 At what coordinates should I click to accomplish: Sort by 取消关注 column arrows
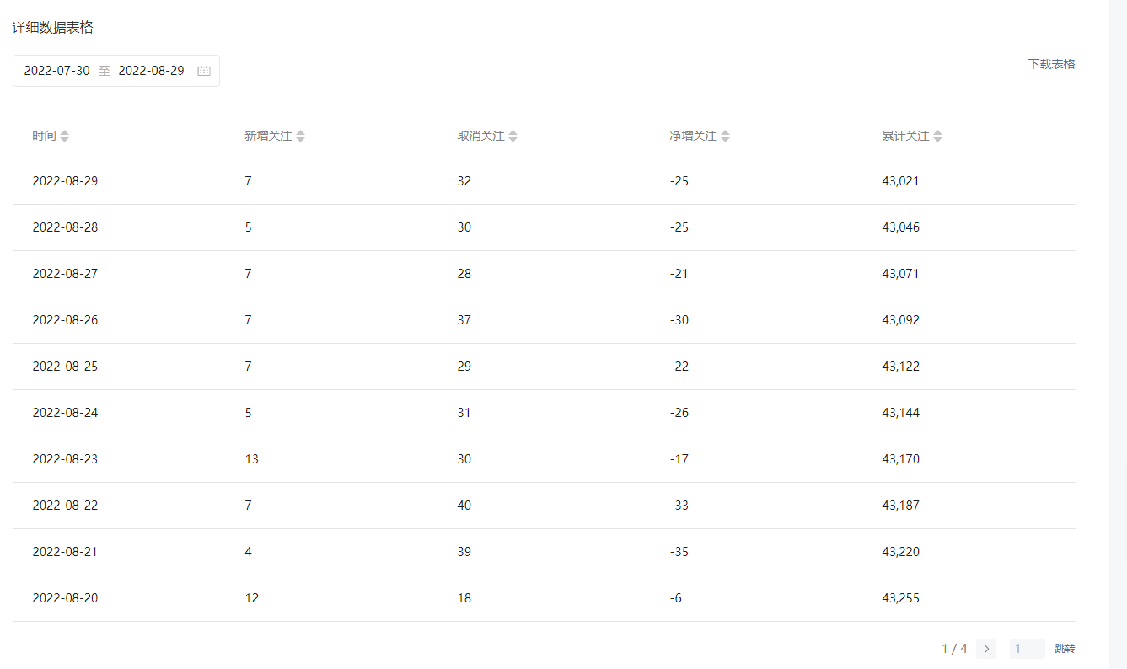click(513, 136)
